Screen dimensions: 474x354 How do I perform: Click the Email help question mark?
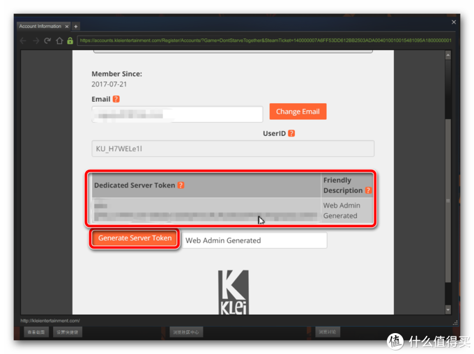116,99
